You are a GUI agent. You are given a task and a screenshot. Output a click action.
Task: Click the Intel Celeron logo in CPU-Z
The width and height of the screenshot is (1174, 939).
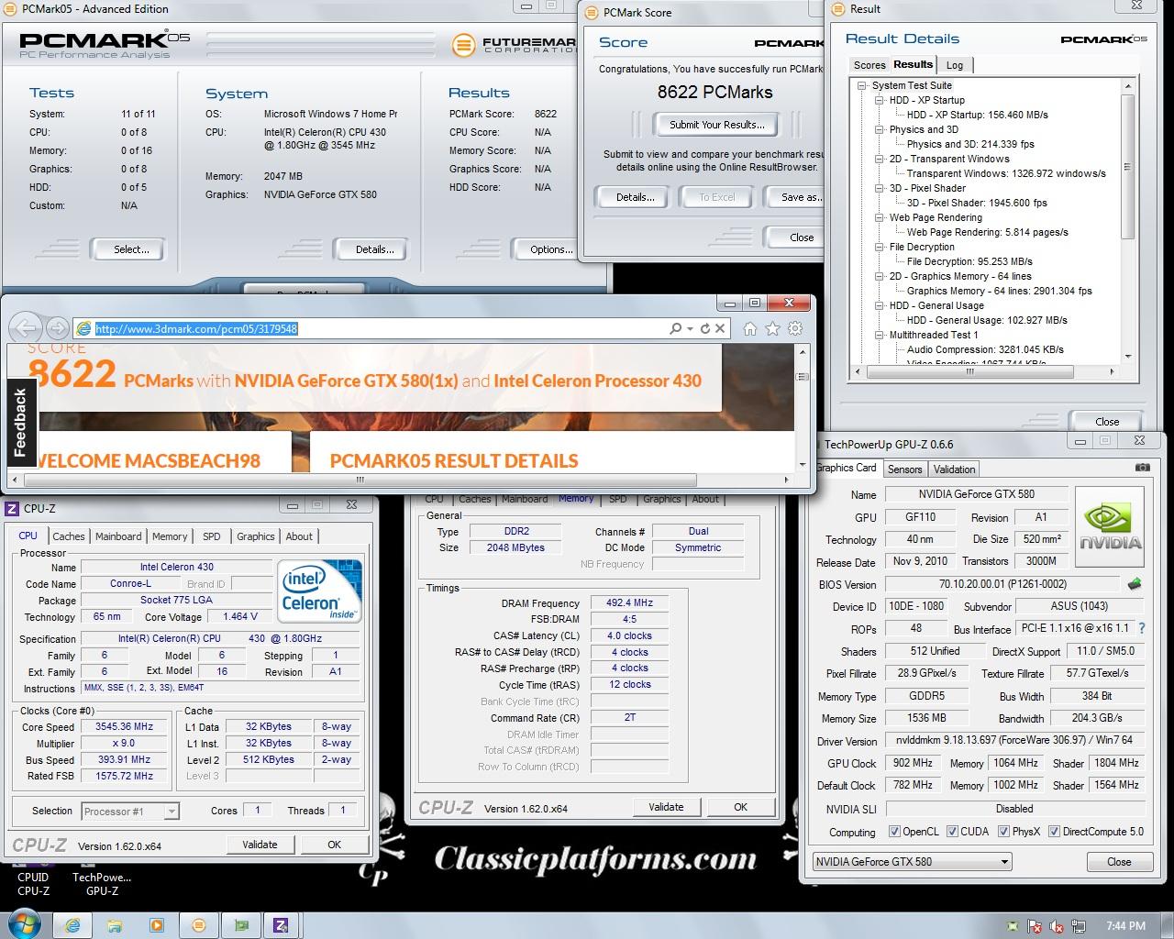pyautogui.click(x=317, y=591)
